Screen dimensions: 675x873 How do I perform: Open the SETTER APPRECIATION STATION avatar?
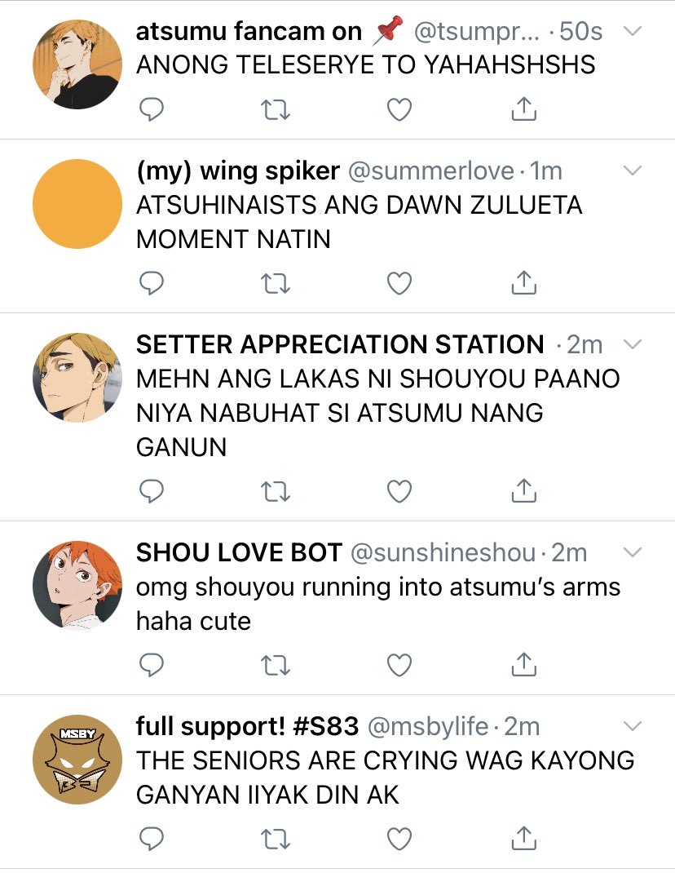coord(77,378)
